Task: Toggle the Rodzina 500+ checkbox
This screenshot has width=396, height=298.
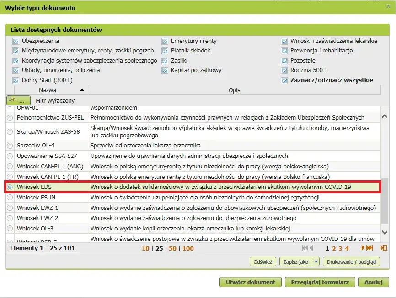Action: 284,70
